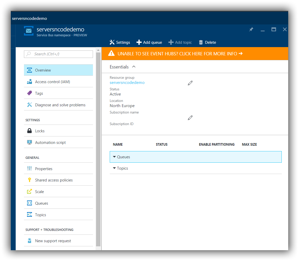
Task: Maximize the blade
Action: (274, 29)
